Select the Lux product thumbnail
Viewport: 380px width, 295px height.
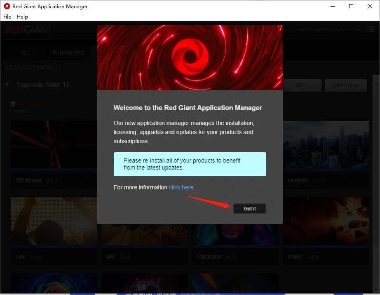(x=54, y=221)
